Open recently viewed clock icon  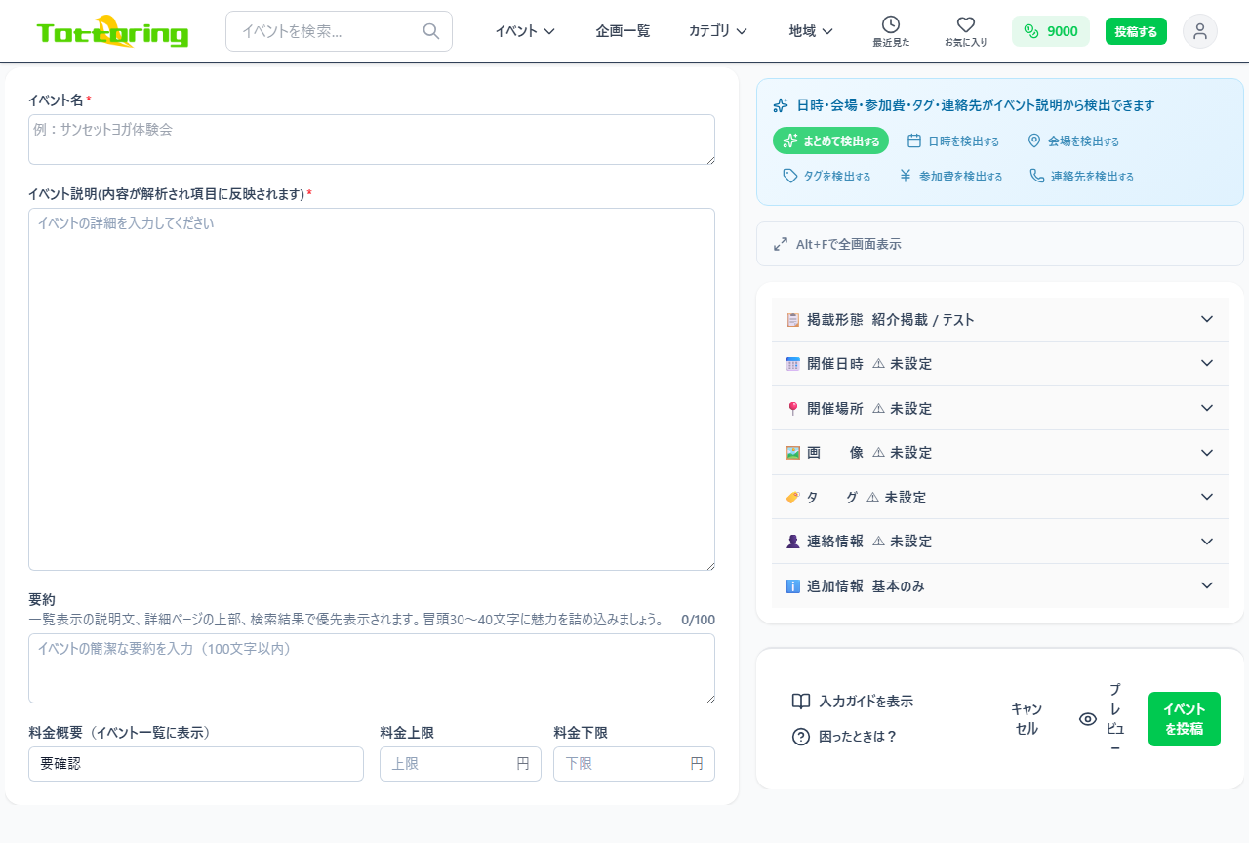coord(891,24)
